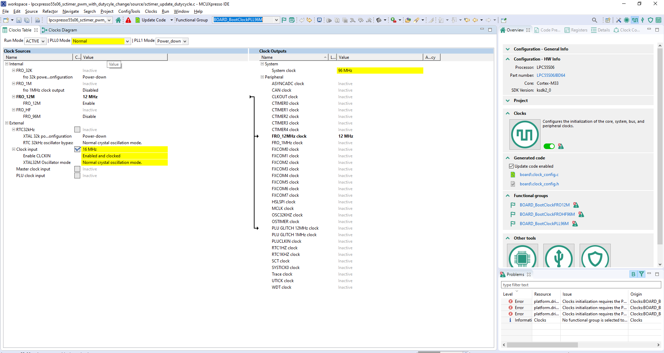Viewport: 664px width, 353px height.
Task: Click the green shield perspective icon
Action: pyautogui.click(x=650, y=20)
